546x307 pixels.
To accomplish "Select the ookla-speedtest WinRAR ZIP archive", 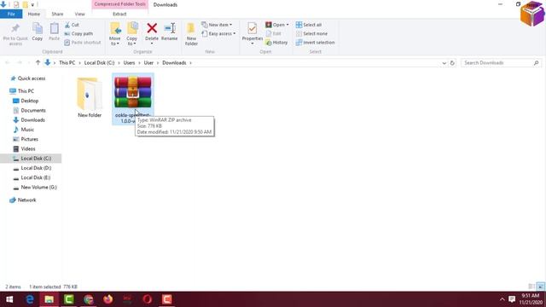I will click(133, 99).
